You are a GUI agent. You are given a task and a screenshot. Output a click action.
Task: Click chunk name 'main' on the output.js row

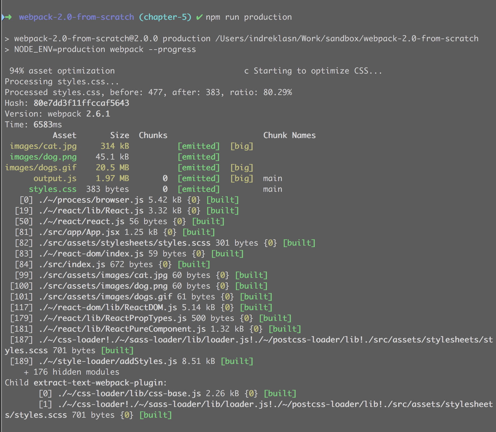click(x=273, y=178)
